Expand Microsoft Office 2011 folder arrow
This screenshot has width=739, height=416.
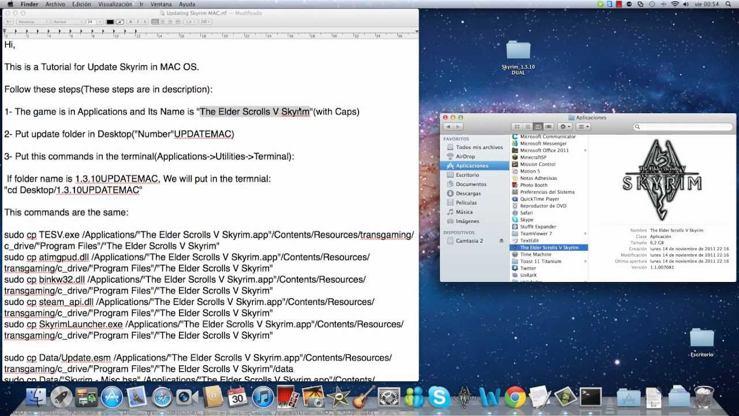coord(585,150)
